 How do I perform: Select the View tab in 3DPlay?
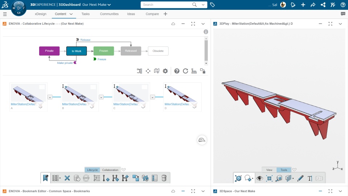[269, 170]
